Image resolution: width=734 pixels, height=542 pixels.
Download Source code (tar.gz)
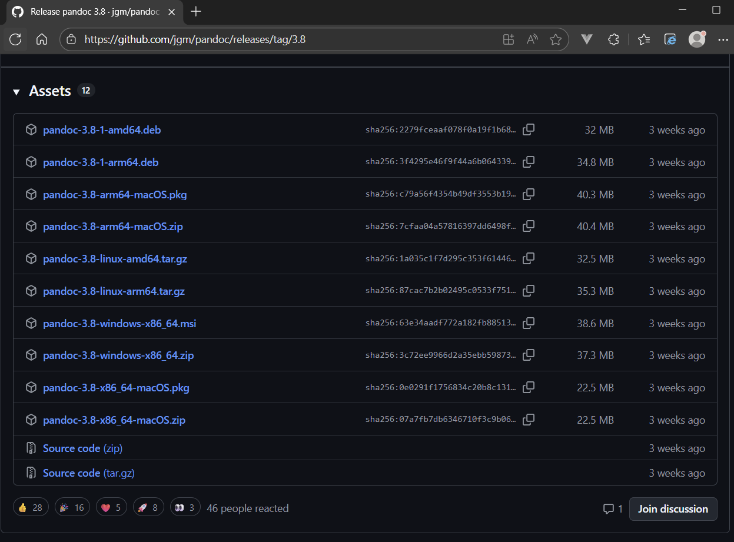tap(89, 473)
